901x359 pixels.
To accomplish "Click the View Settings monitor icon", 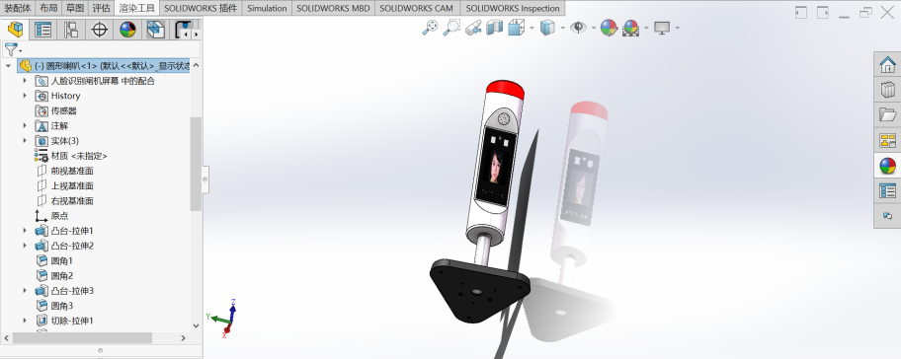I will pos(662,28).
